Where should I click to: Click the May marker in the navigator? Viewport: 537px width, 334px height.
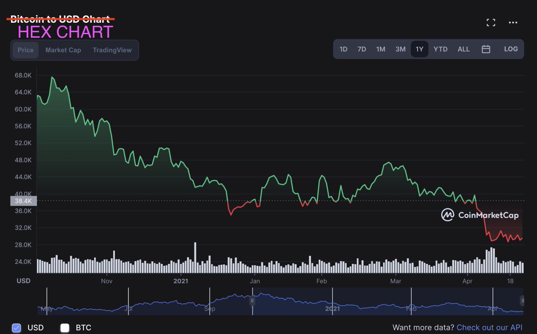pos(47,309)
